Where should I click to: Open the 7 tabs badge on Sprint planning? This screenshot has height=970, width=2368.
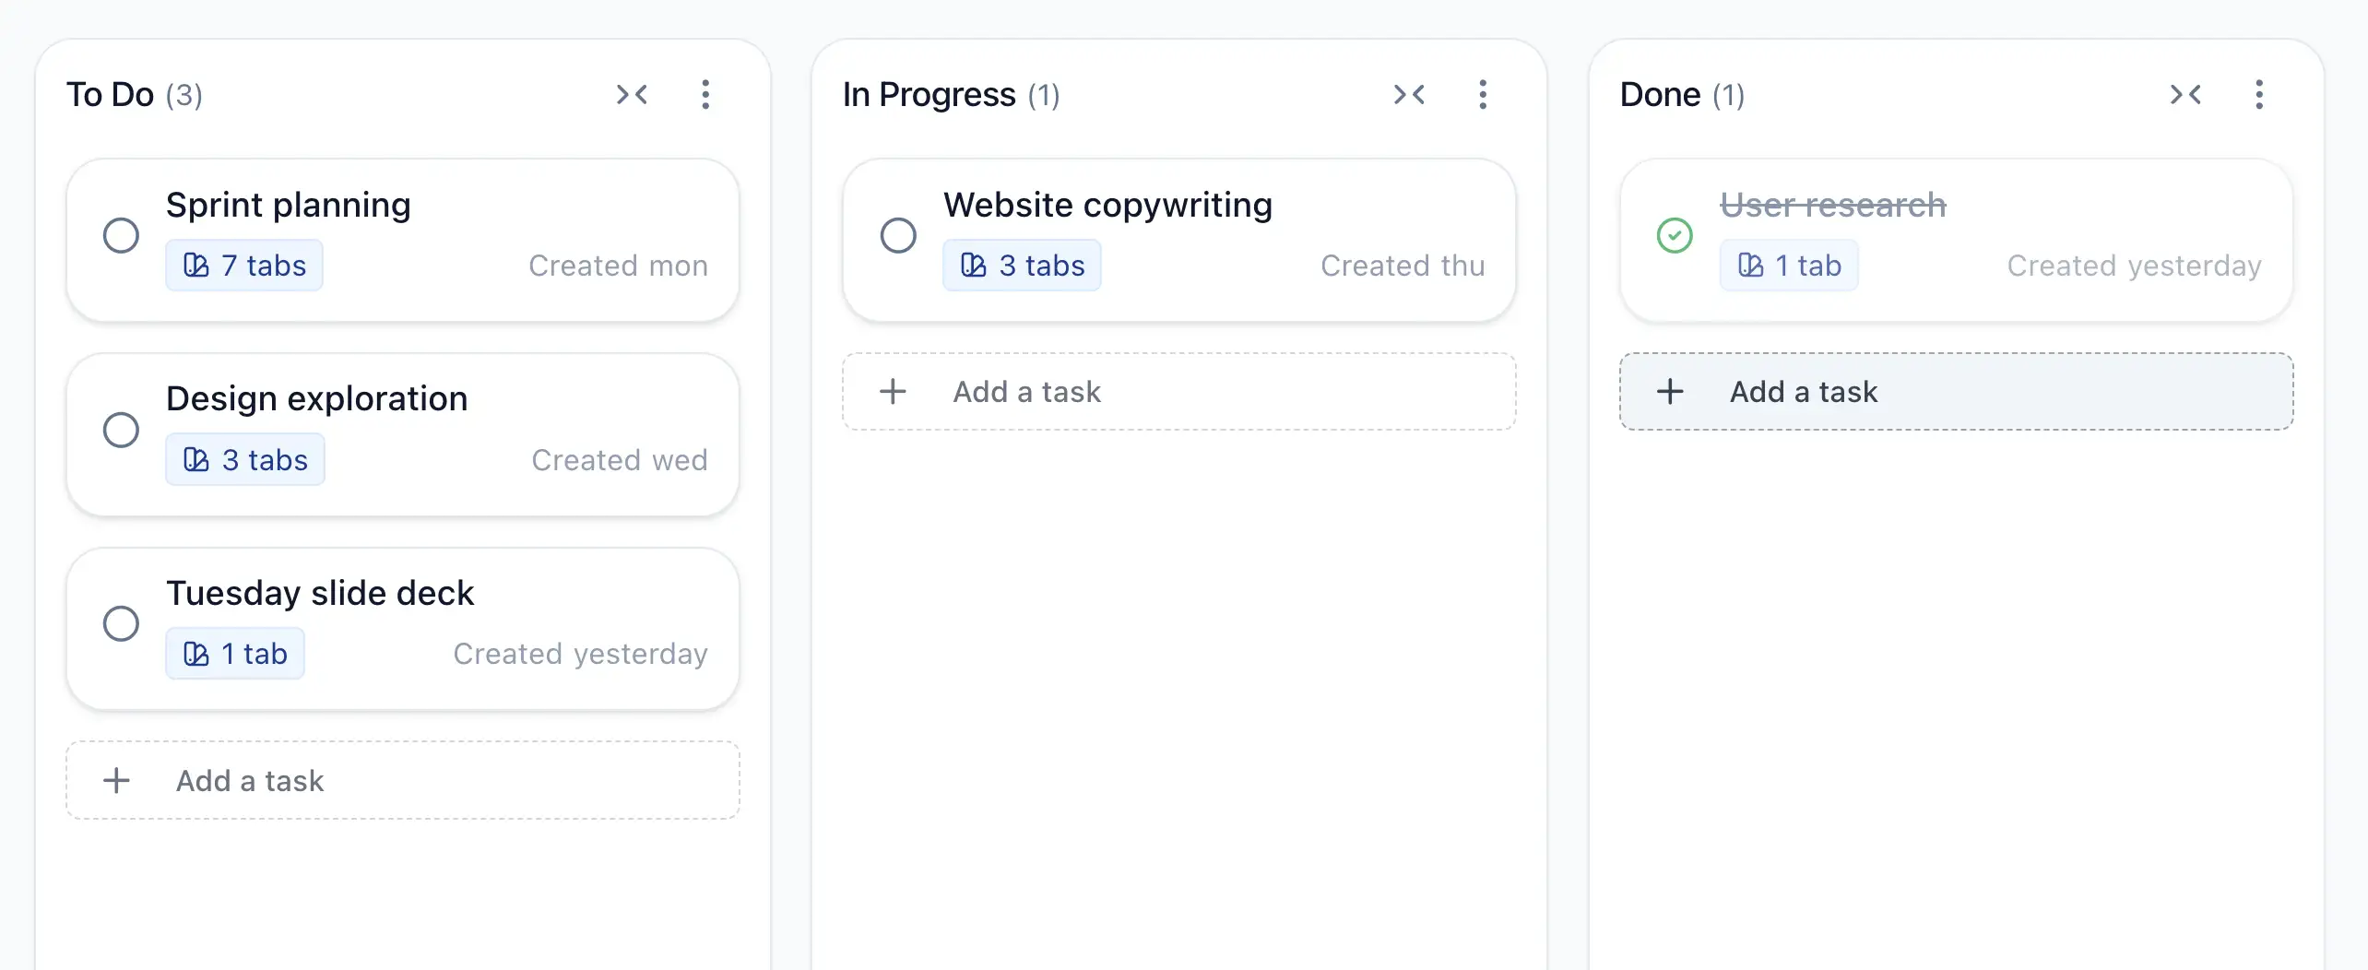click(x=244, y=266)
